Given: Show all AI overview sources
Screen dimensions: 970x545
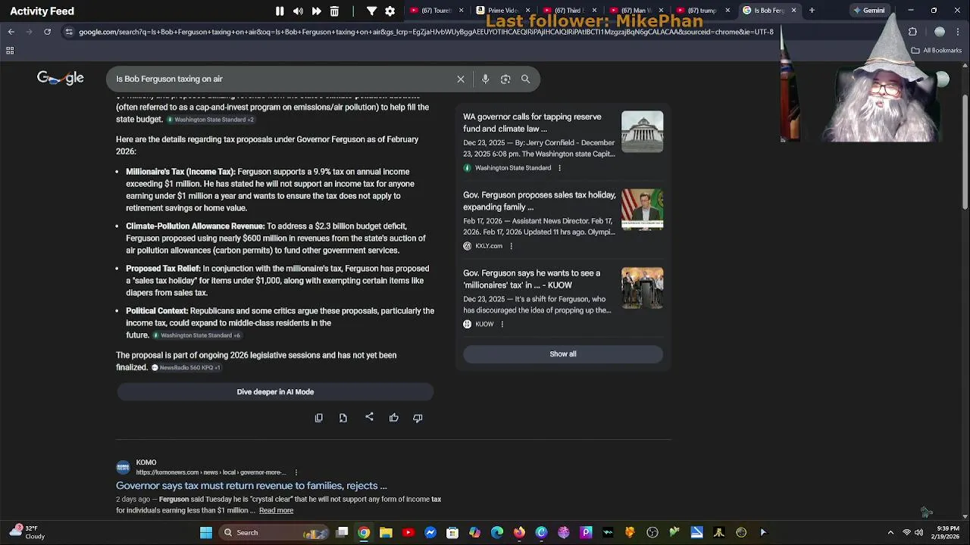Looking at the screenshot, I should click(x=563, y=354).
